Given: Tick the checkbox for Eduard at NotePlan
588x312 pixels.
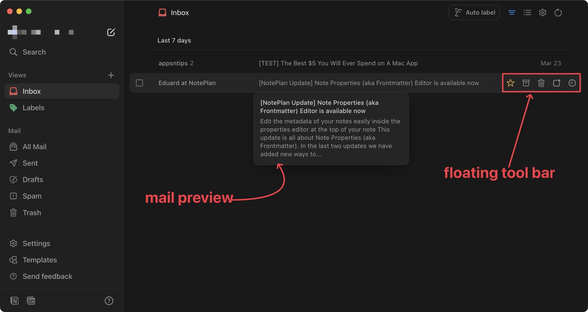Looking at the screenshot, I should tap(140, 83).
